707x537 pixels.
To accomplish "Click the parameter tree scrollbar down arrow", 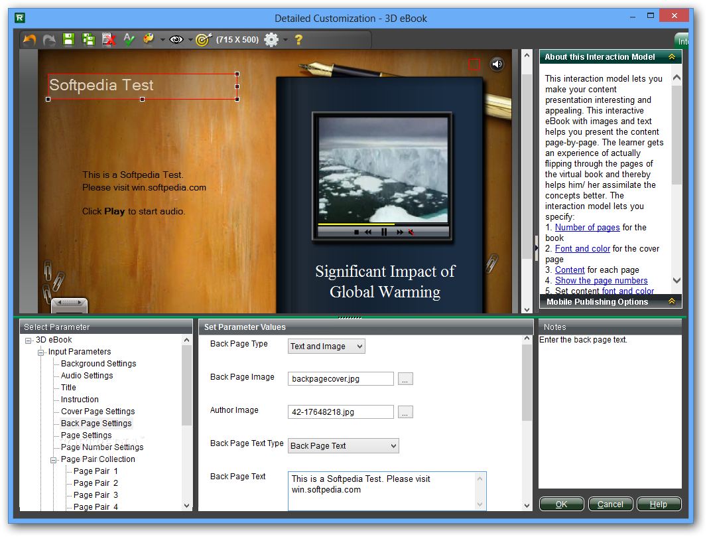I will coord(187,506).
